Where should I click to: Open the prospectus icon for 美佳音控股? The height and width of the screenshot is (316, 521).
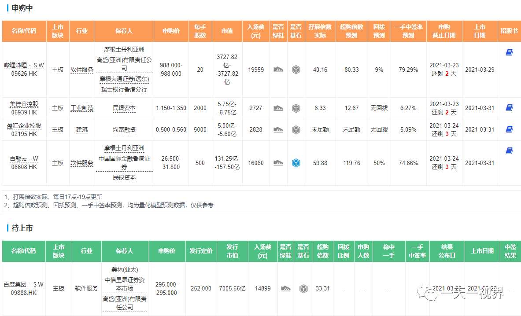(509, 107)
